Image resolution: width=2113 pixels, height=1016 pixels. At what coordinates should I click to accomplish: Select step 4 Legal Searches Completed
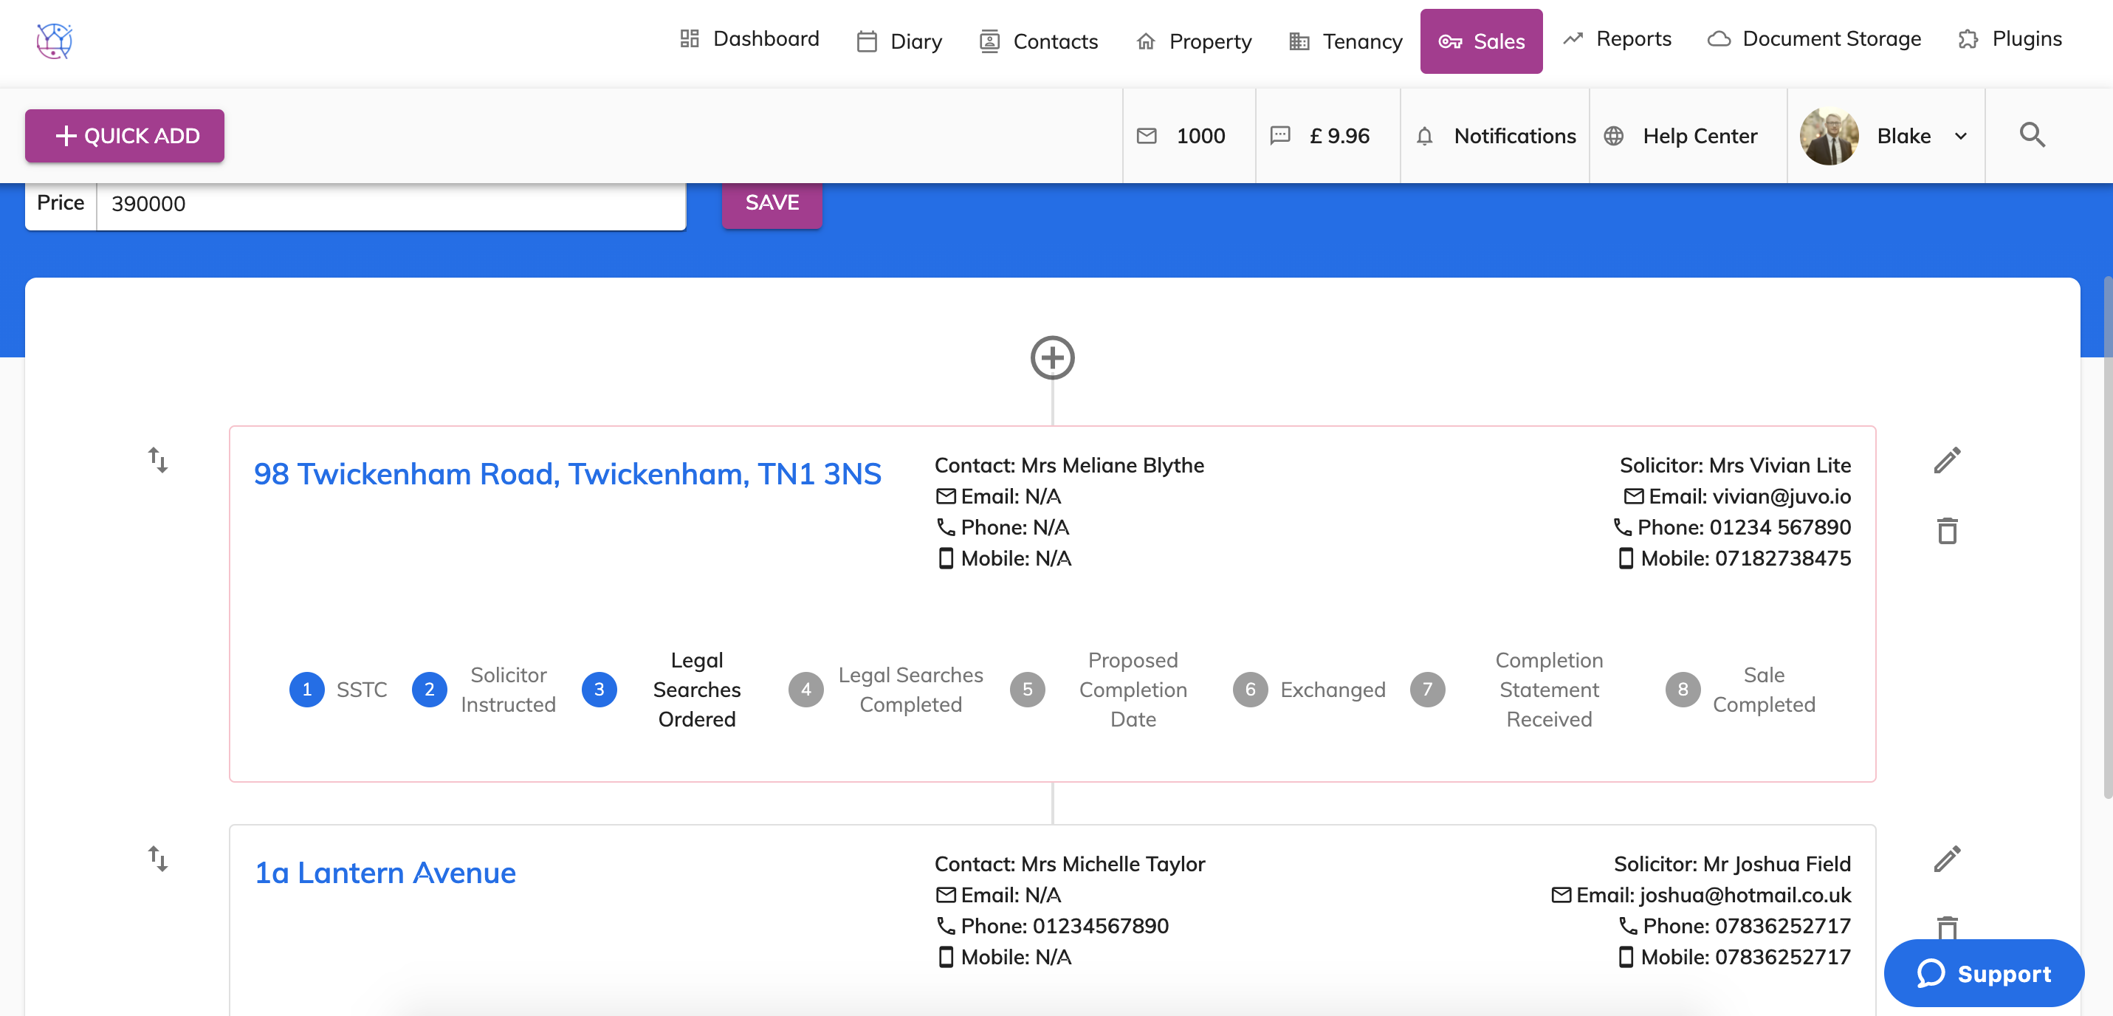tap(805, 690)
